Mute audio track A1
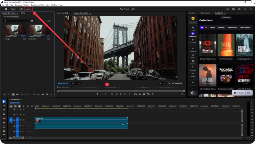The width and height of the screenshot is (255, 144). (x=24, y=126)
